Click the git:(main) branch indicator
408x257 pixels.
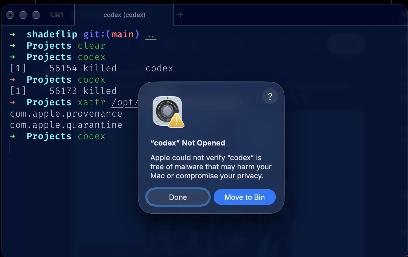point(111,34)
